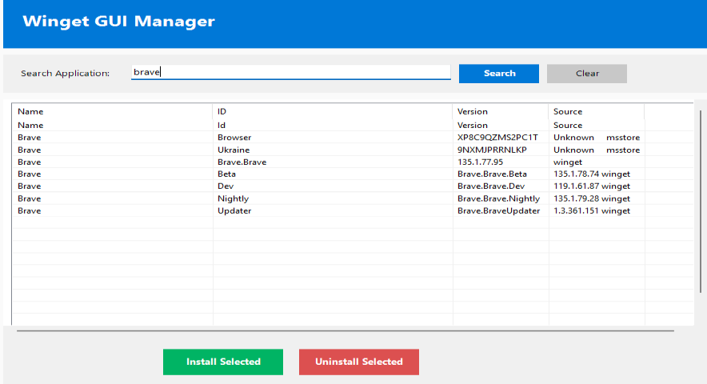Sort by the Name column header
707x384 pixels.
click(112, 111)
